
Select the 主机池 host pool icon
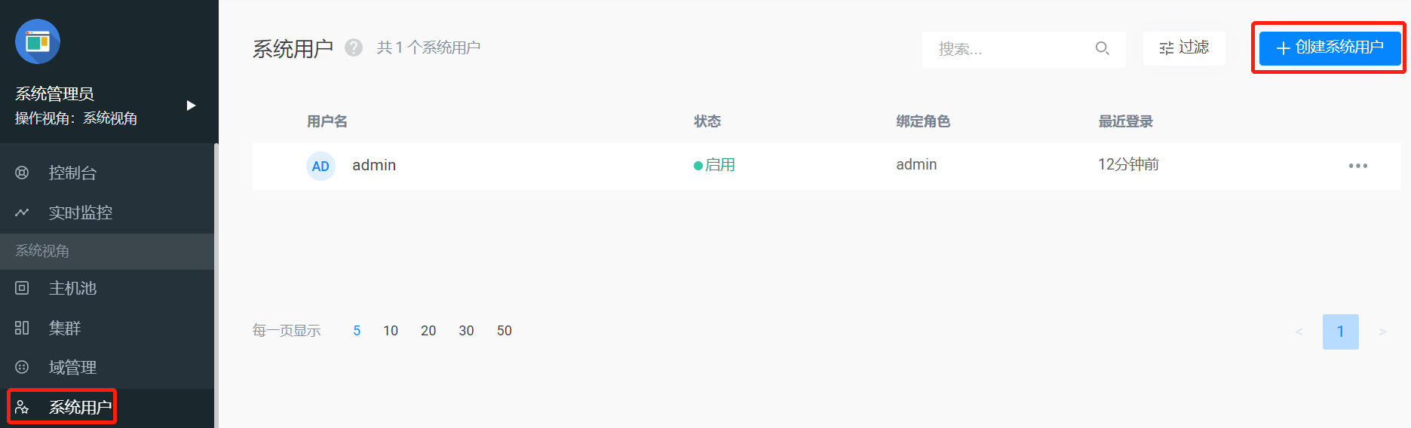(x=22, y=288)
